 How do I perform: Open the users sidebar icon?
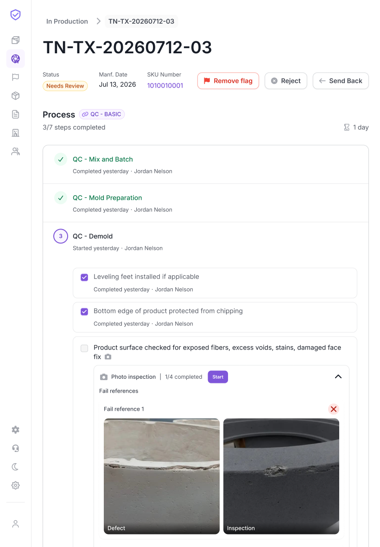(15, 151)
